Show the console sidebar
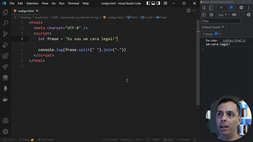This screenshot has height=142, width=253. point(204,15)
